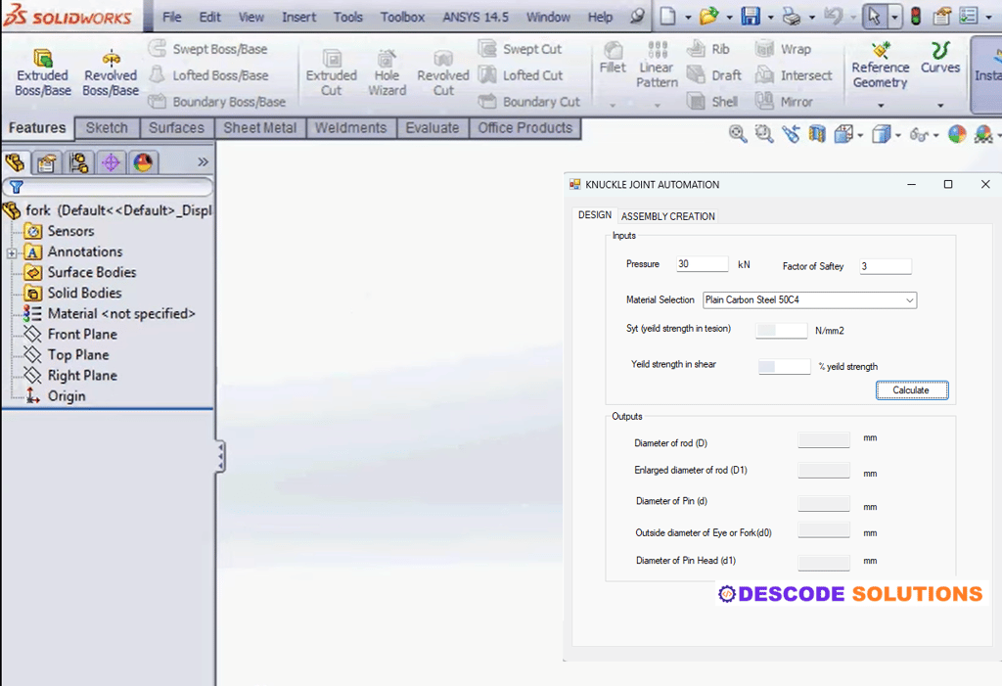Choose the Swept Cut tool

[x=521, y=49]
